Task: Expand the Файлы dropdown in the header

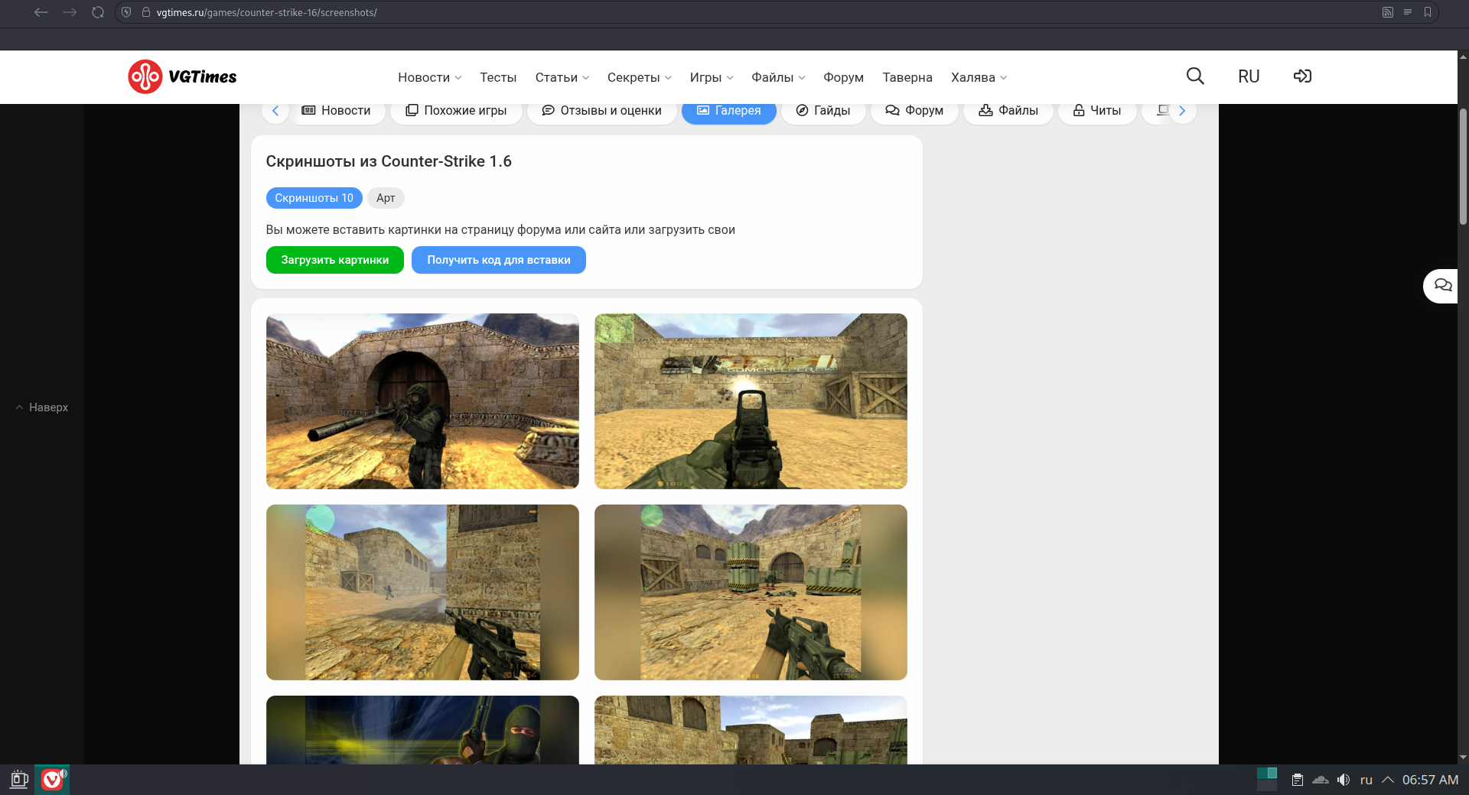Action: (778, 77)
